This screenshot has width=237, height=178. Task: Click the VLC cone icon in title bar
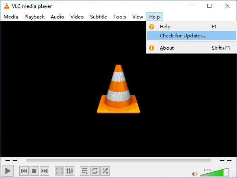tap(7, 6)
